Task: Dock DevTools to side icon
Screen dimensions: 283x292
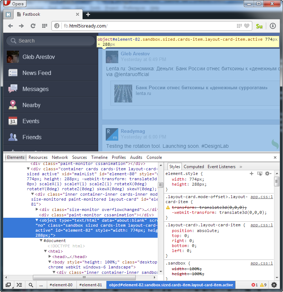Action: tap(8, 285)
